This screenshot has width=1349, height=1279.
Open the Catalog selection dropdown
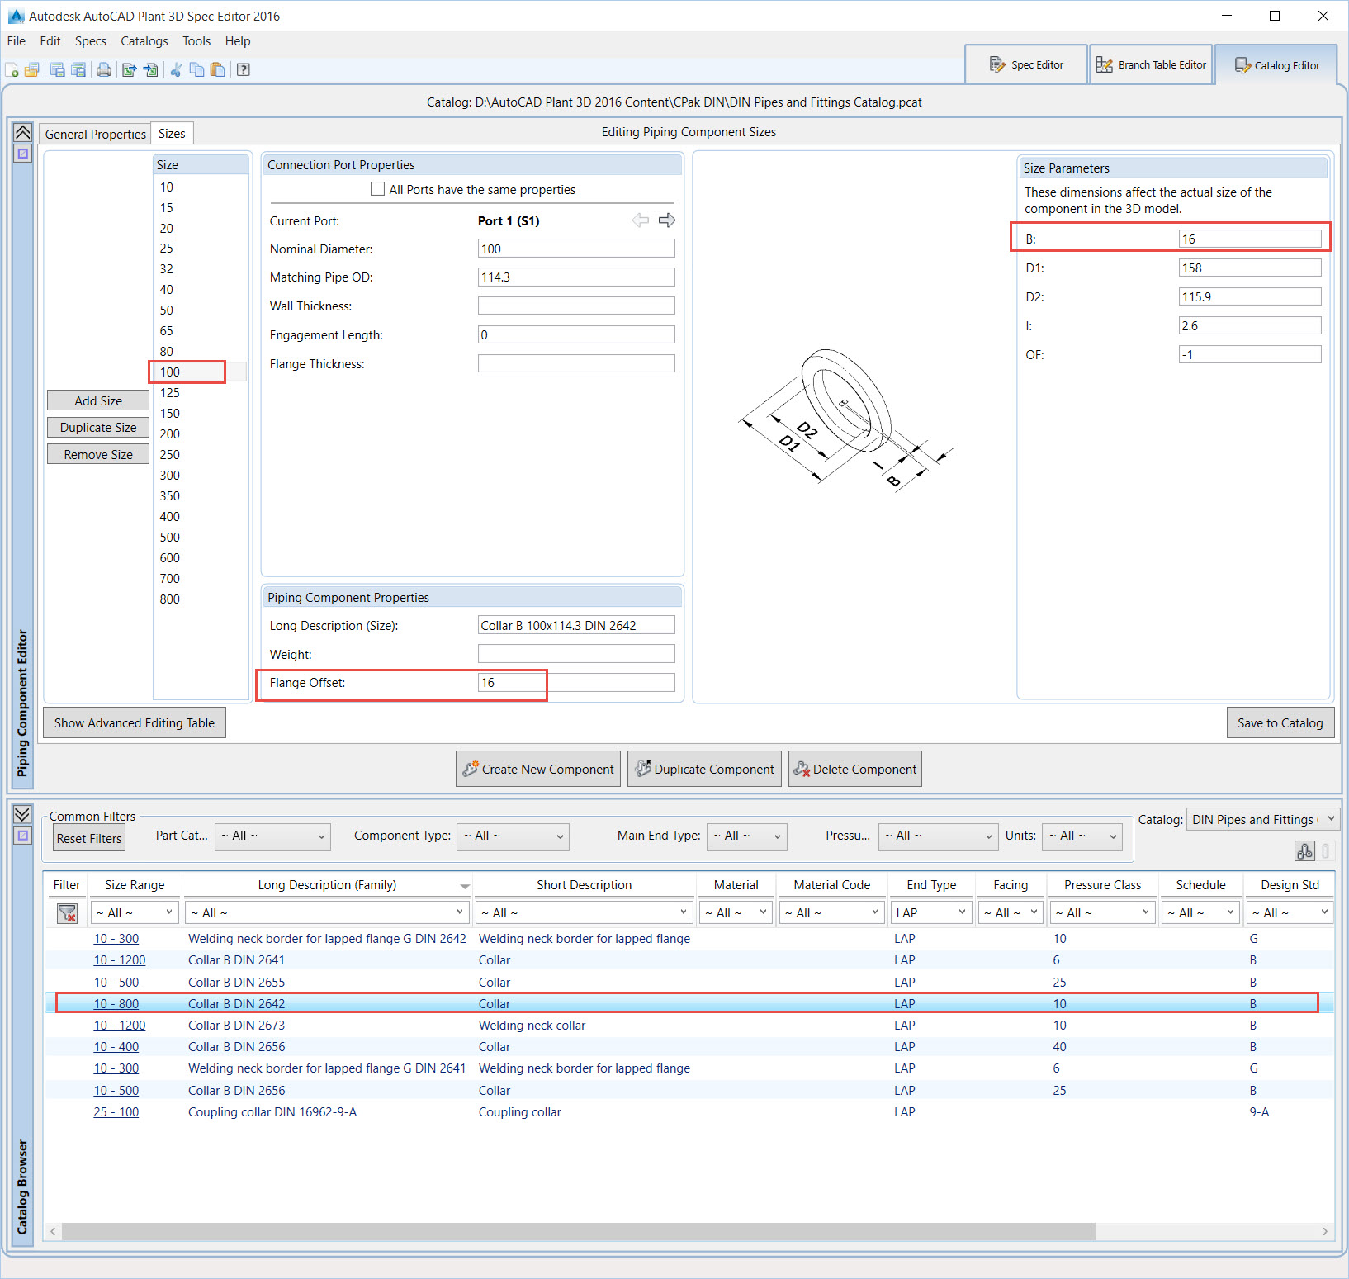pos(1262,820)
